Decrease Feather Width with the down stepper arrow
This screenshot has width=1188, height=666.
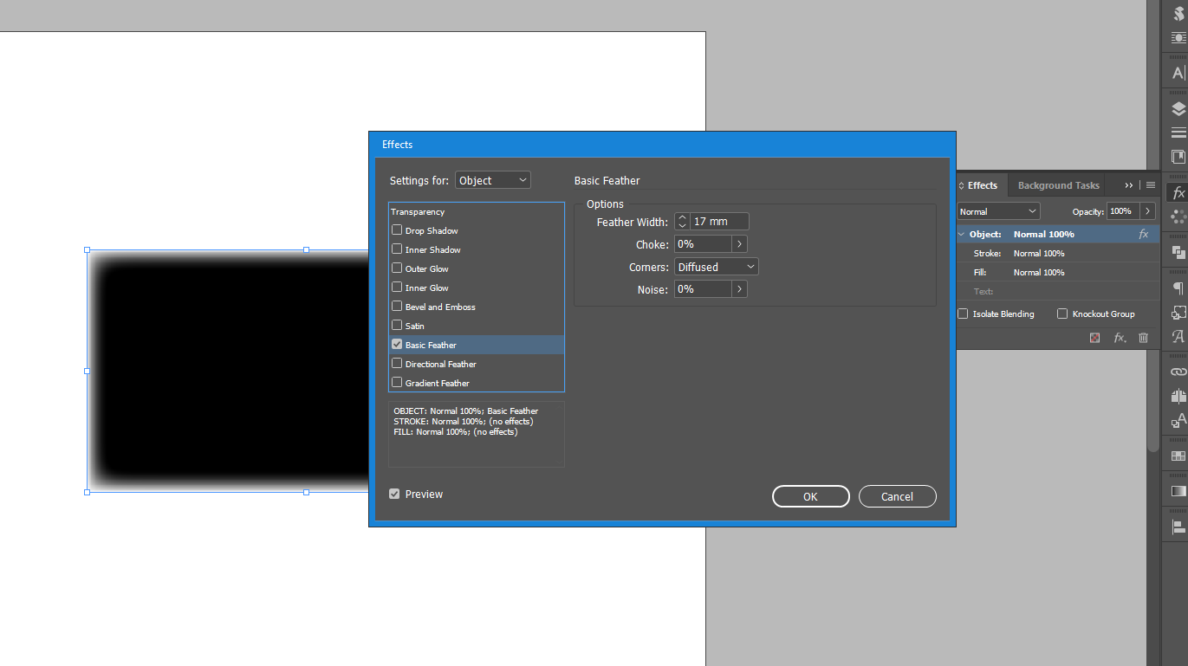click(682, 226)
